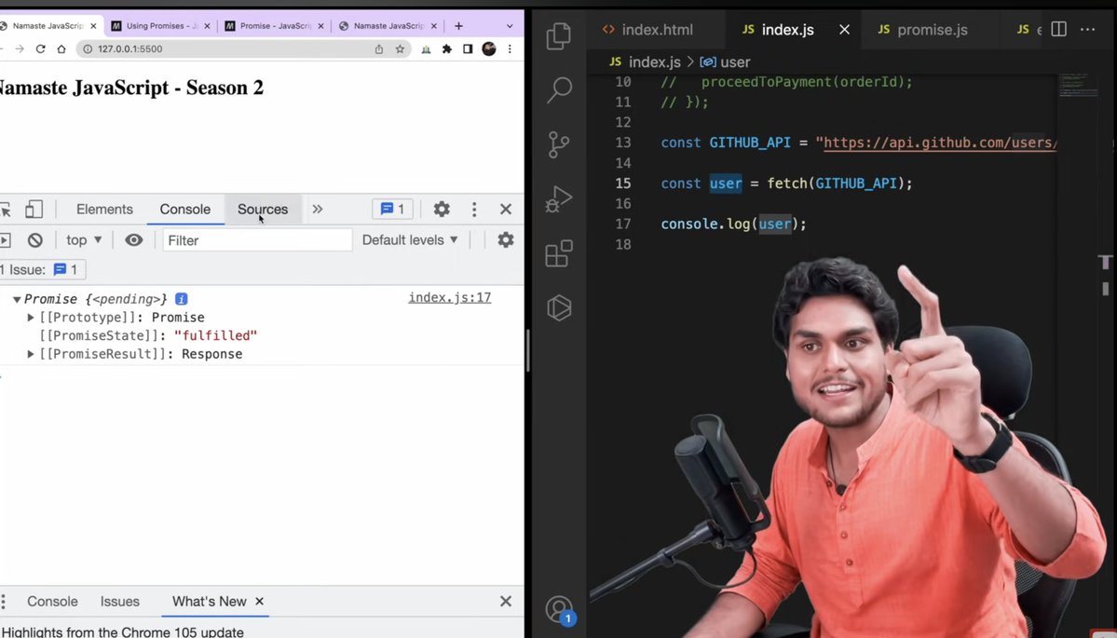This screenshot has width=1117, height=638.
Task: Open drawer Issues tab
Action: click(119, 602)
